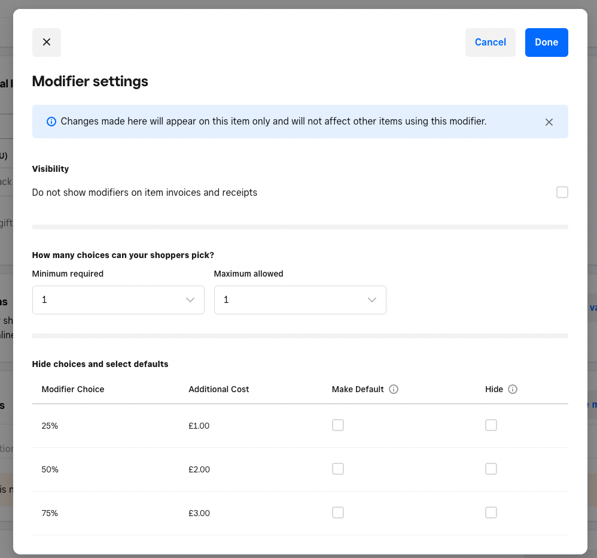Screen dimensions: 597x558
Task: Hide the 25% modifier choice
Action: pos(491,425)
